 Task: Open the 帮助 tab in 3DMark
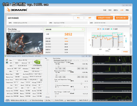(x=127, y=10)
